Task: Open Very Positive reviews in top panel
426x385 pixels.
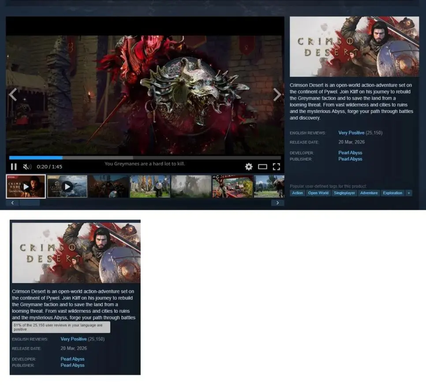Action: click(351, 133)
